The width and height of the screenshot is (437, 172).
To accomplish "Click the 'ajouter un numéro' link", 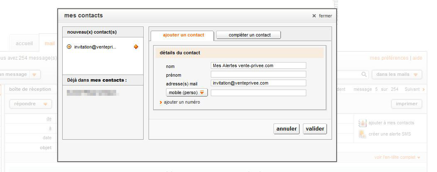I will coord(182,102).
